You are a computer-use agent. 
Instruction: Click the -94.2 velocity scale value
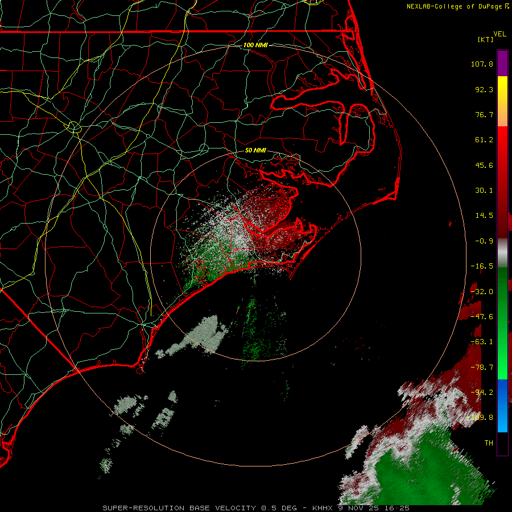click(x=482, y=393)
